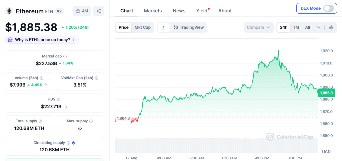Click the USD currency label on chart
This screenshot has width=342, height=161.
pyautogui.click(x=326, y=152)
